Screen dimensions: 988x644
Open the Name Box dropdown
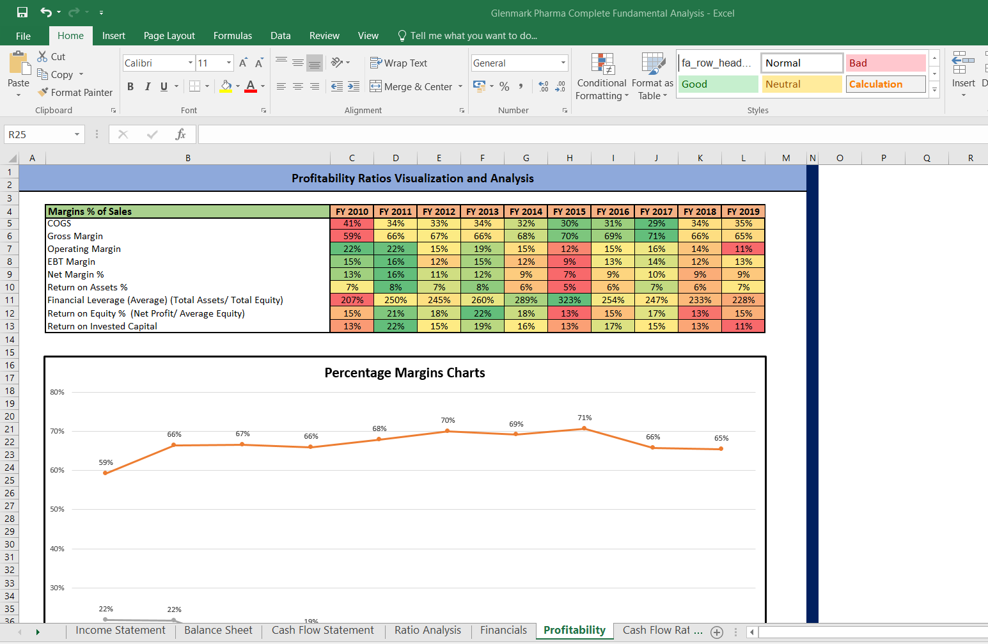pos(77,134)
